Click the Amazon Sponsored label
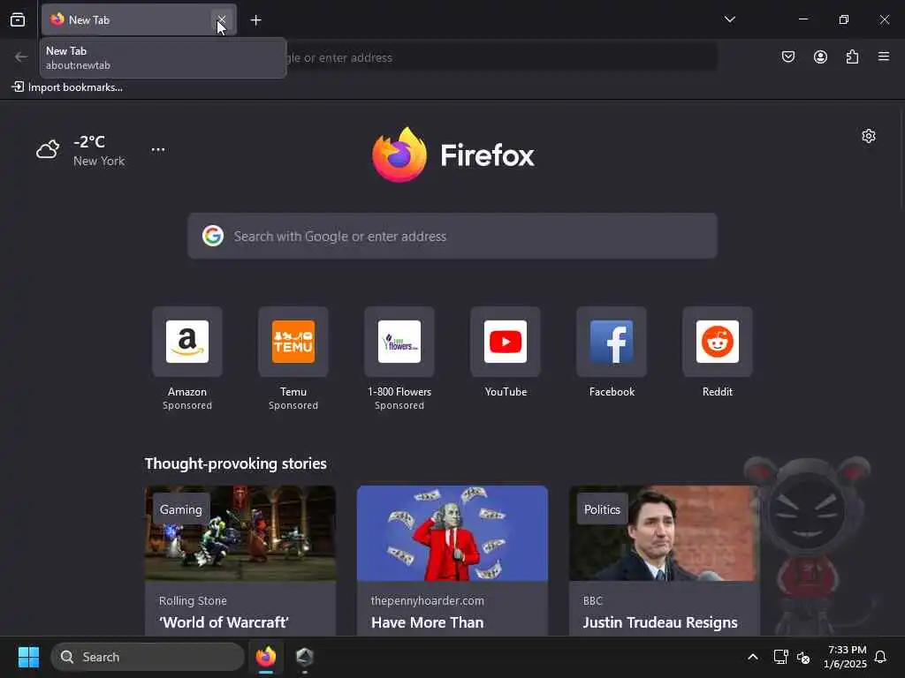Image resolution: width=905 pixels, height=678 pixels. (x=187, y=405)
